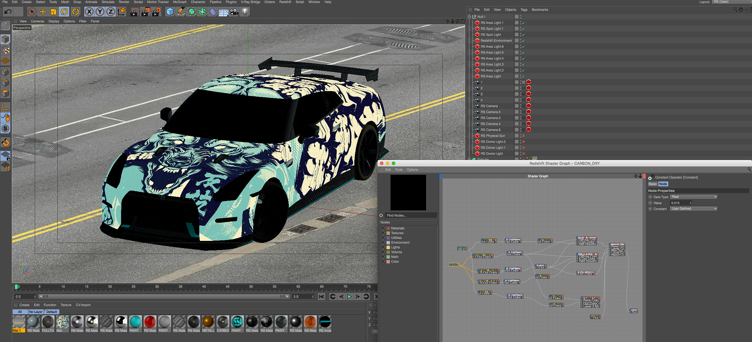Select Default material layer button

coord(51,312)
